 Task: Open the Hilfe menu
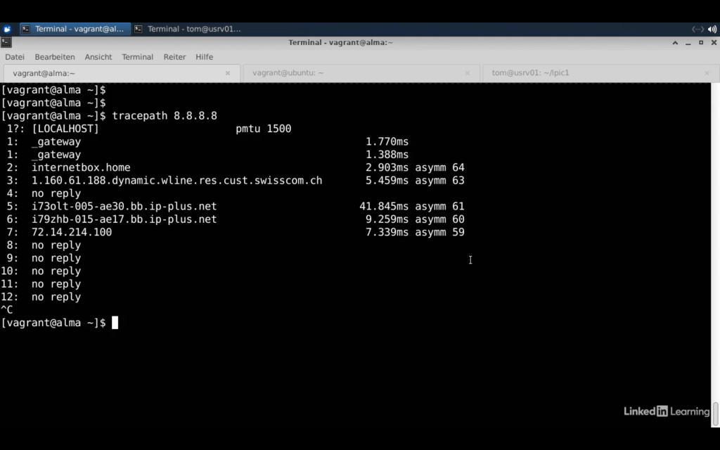click(x=204, y=57)
